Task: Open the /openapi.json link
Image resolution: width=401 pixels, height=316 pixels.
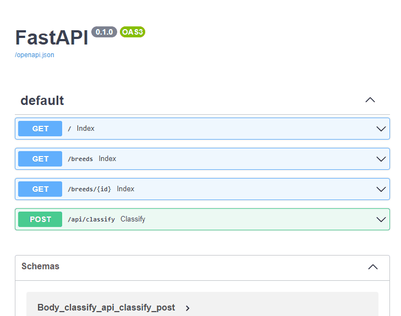Action: coord(35,55)
